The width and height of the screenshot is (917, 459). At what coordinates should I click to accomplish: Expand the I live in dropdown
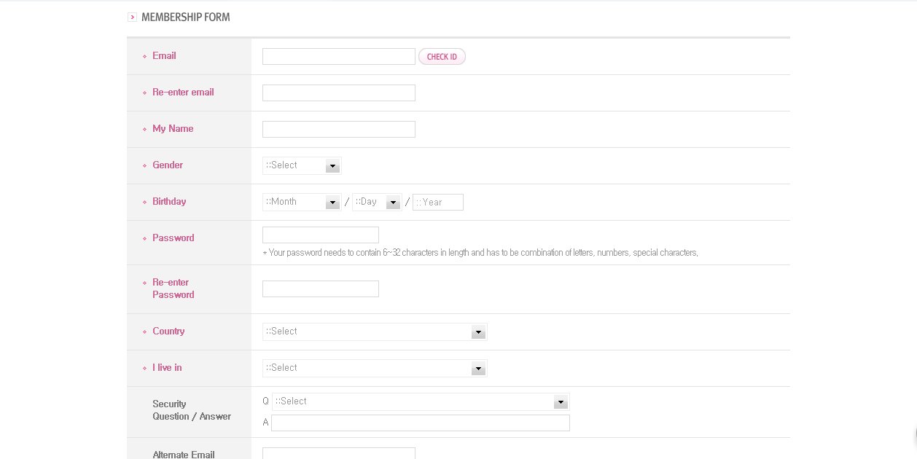[x=375, y=369]
